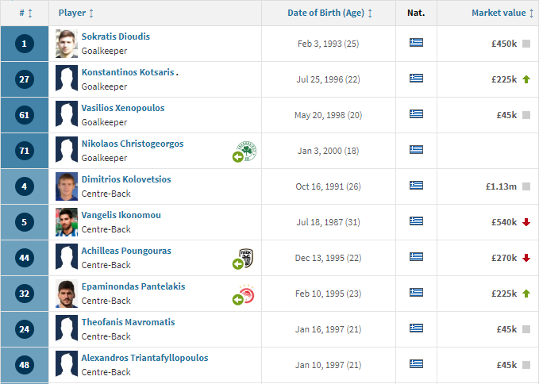Viewport: 539px width, 384px height.
Task: Click green up arrow next to Pantelakis £225k
Action: point(526,294)
